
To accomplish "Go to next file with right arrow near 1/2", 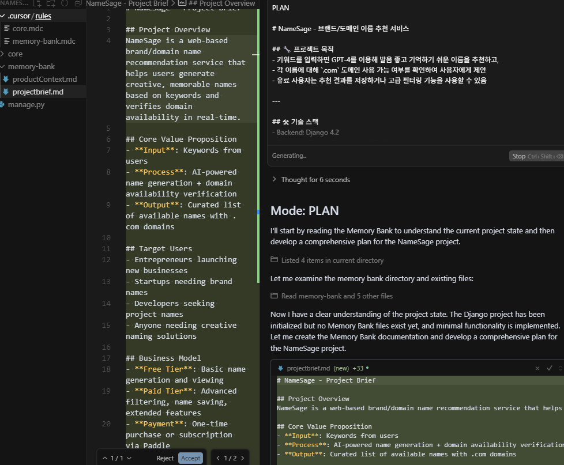I will pyautogui.click(x=242, y=458).
